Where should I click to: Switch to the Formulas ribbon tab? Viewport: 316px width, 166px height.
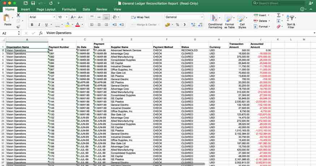pyautogui.click(x=69, y=9)
